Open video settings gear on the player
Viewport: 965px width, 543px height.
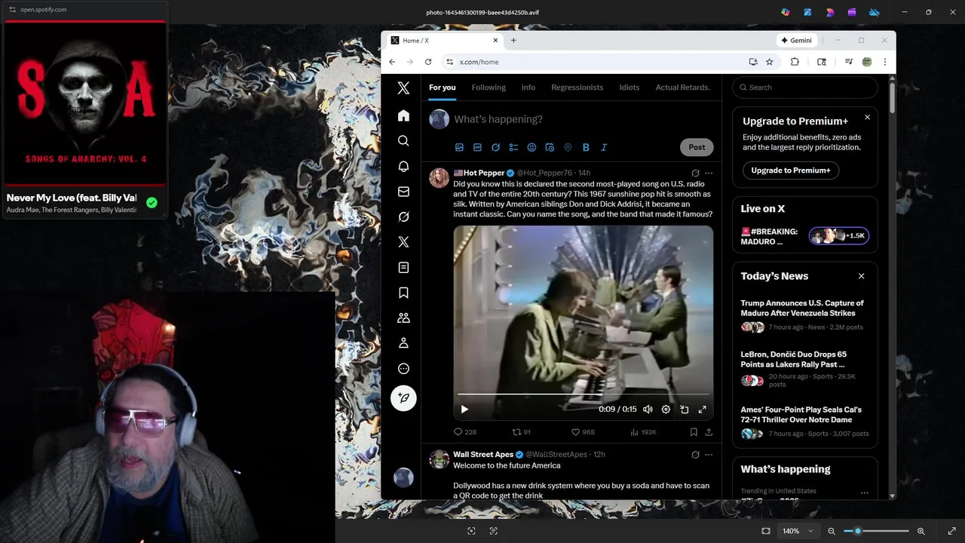666,410
